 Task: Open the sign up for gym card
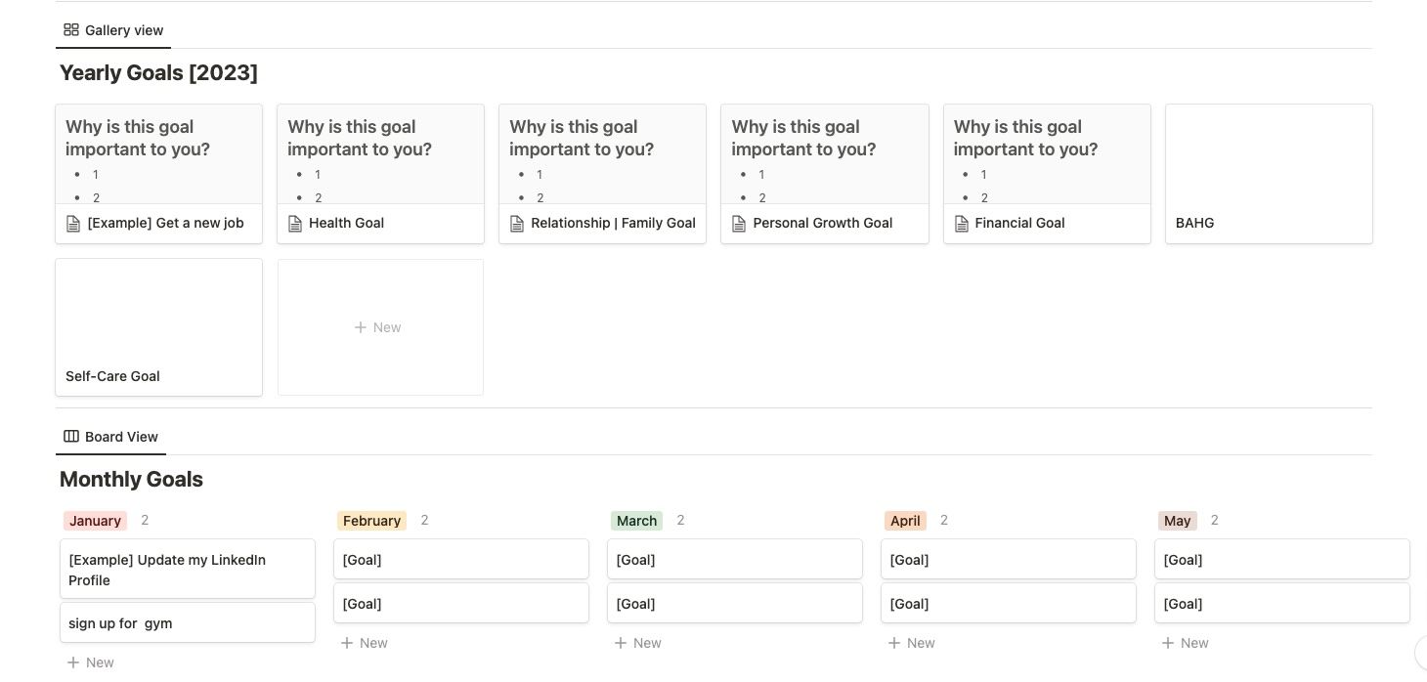click(188, 623)
